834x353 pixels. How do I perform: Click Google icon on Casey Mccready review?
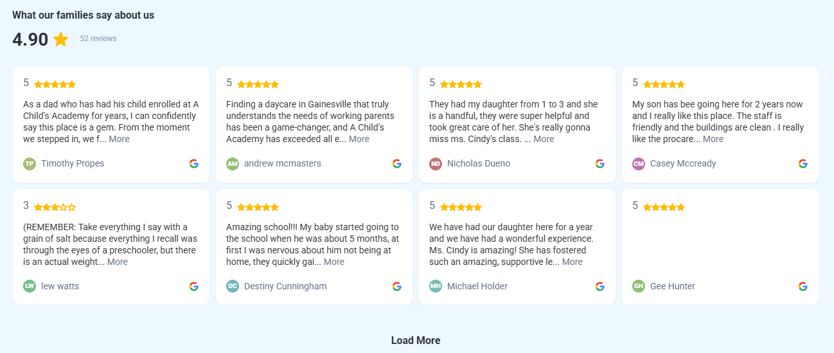803,163
